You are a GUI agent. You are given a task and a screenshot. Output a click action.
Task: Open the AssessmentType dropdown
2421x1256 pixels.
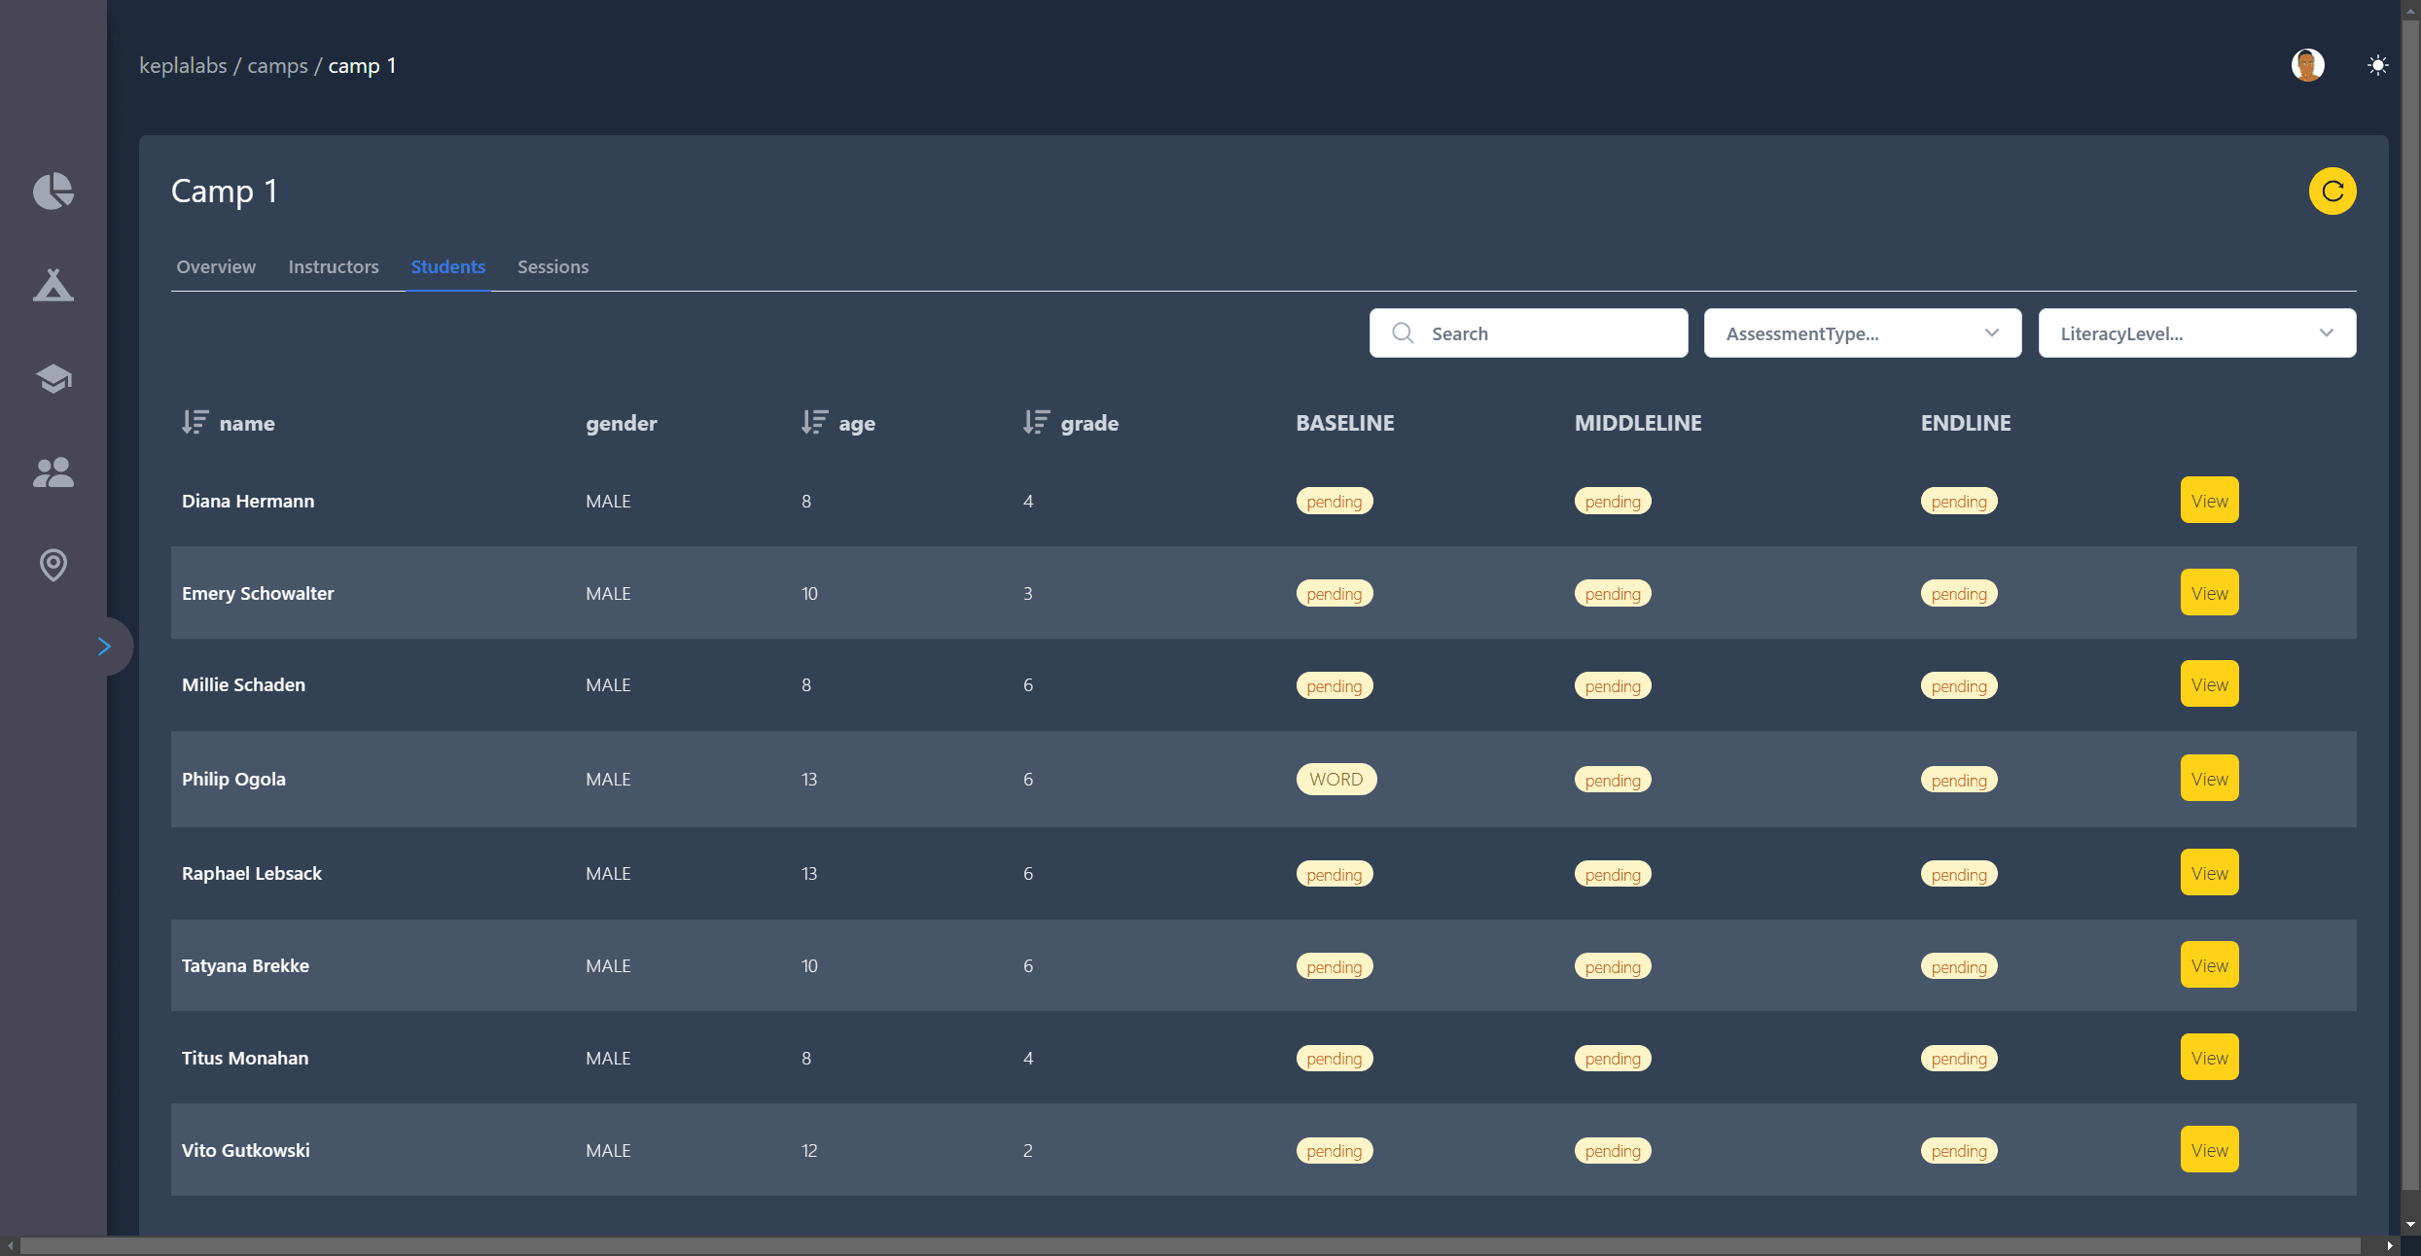[1862, 333]
